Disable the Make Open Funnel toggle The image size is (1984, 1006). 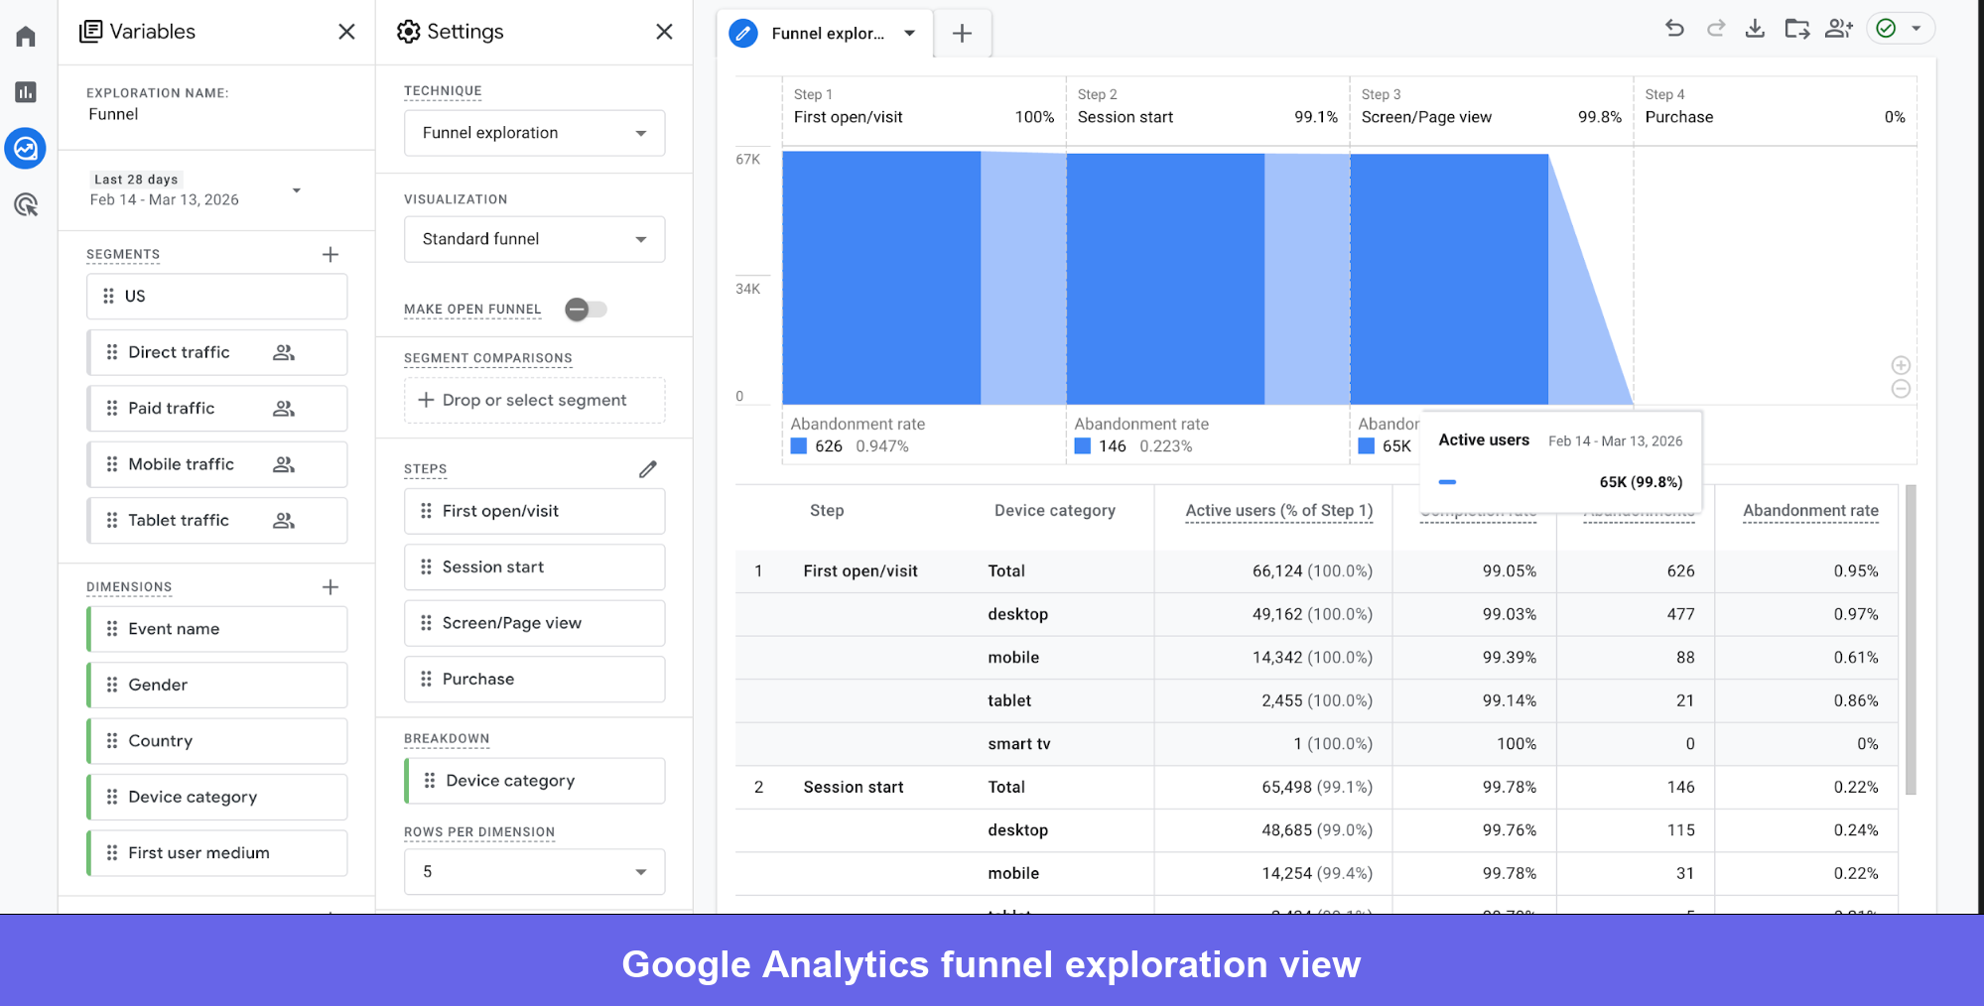pos(586,309)
